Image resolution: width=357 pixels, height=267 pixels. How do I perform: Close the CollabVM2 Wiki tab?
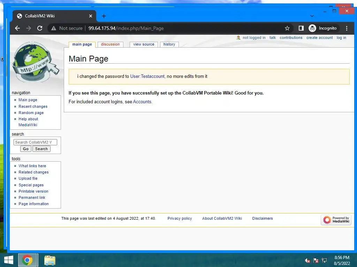pyautogui.click(x=91, y=16)
